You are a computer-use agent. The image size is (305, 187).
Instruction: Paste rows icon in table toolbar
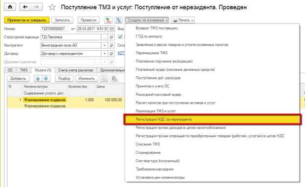114,79
